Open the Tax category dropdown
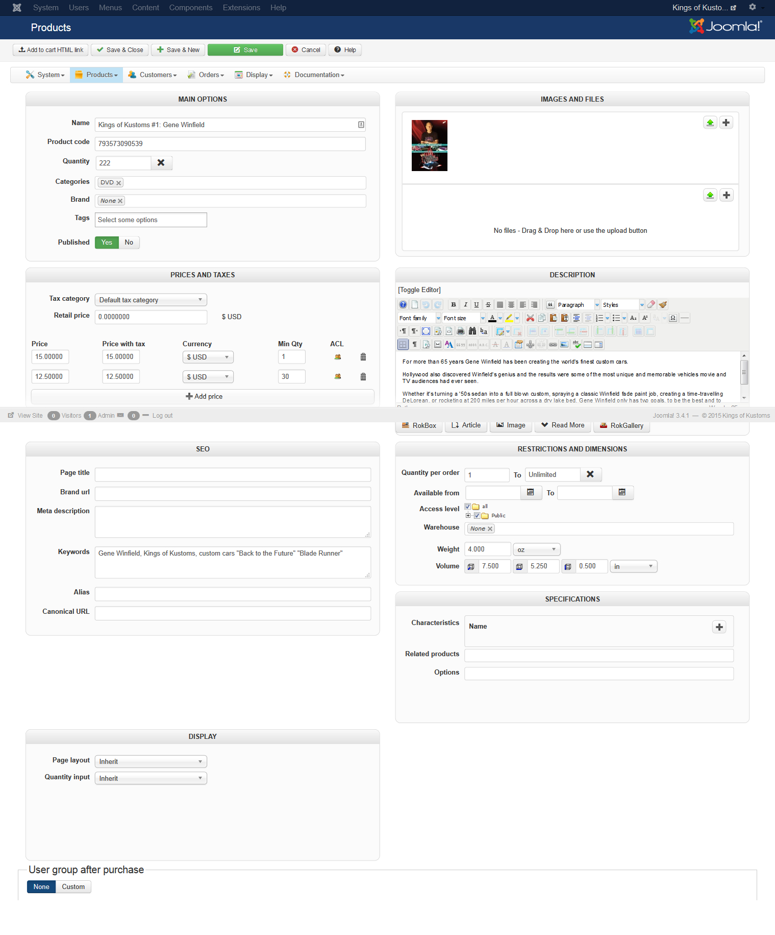Screen dimensions: 775x935 click(151, 300)
